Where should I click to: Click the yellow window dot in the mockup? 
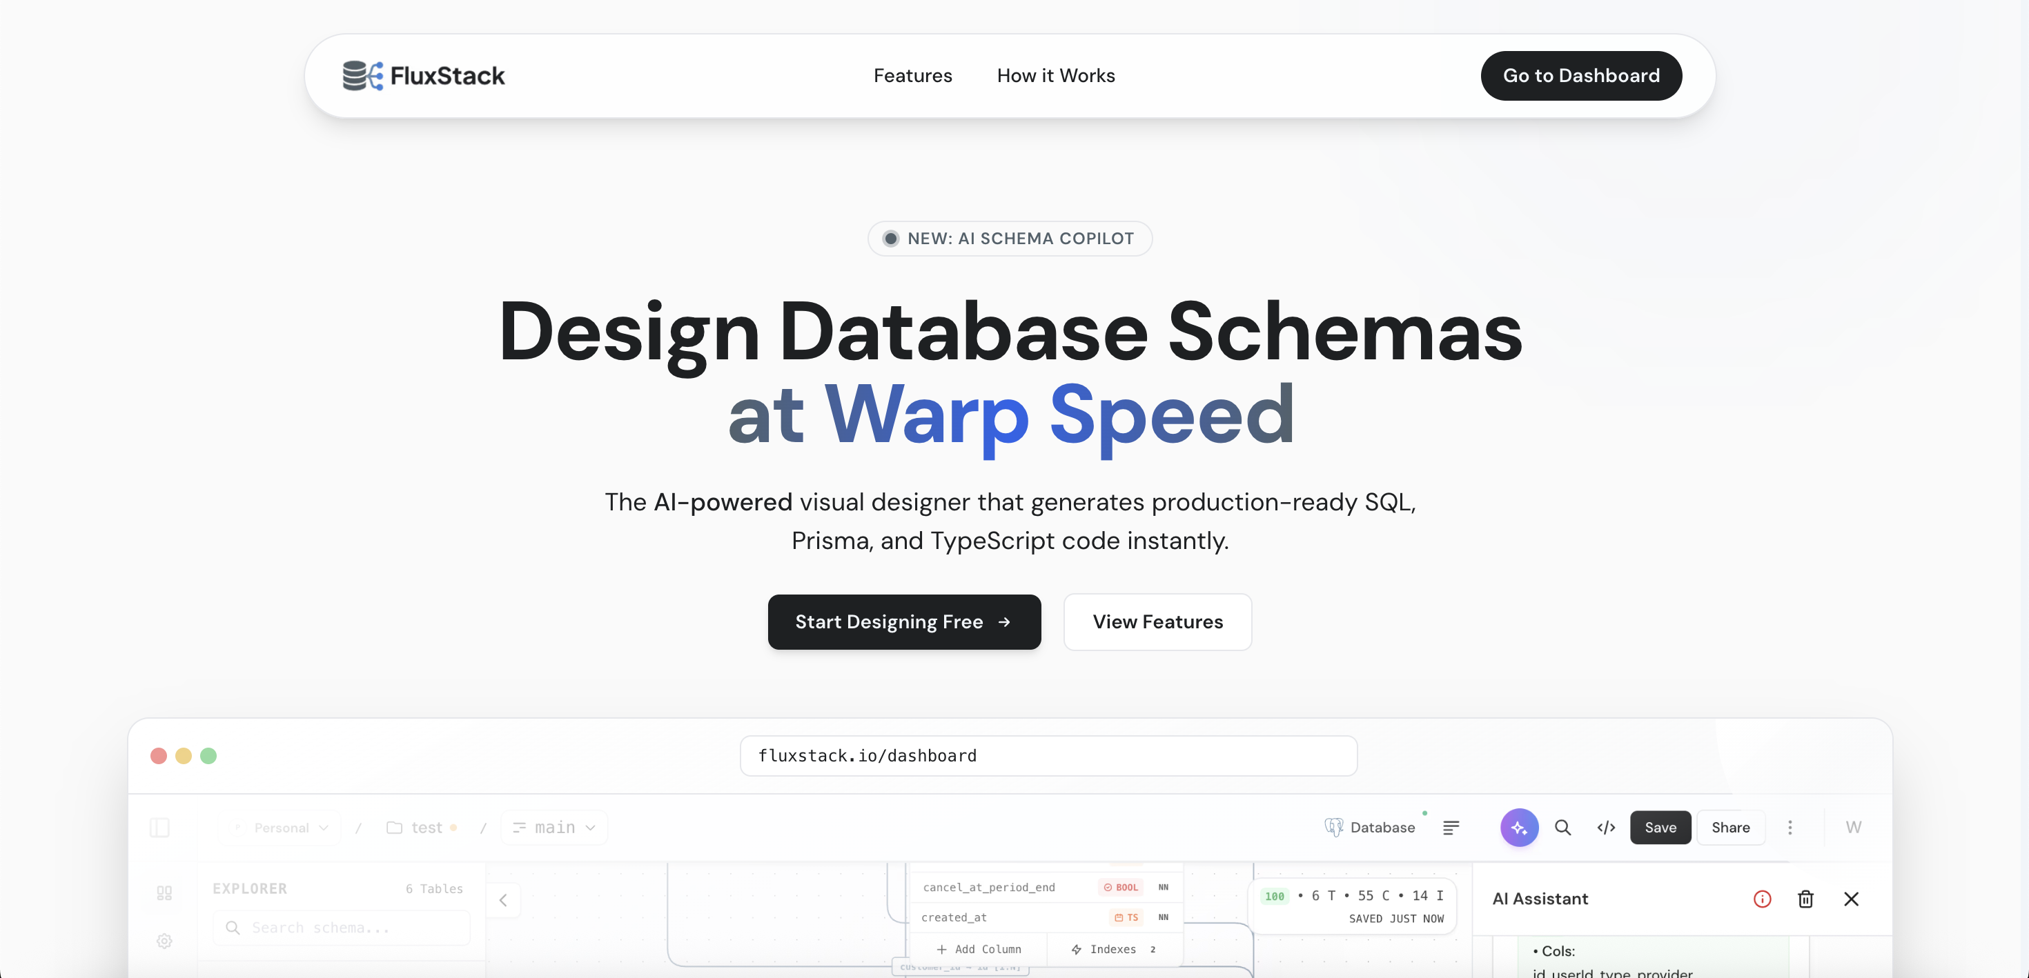tap(184, 756)
